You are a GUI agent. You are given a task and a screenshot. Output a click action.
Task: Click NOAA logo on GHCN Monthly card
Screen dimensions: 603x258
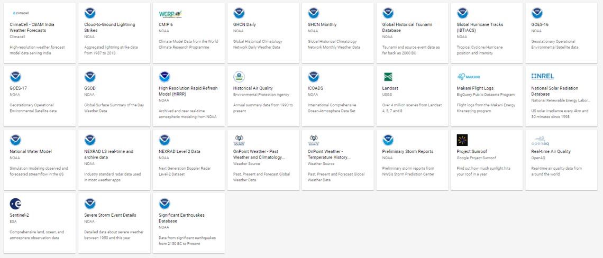314,13
